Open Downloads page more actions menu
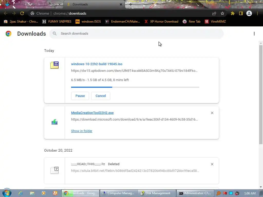Image resolution: width=263 pixels, height=197 pixels. [254, 34]
